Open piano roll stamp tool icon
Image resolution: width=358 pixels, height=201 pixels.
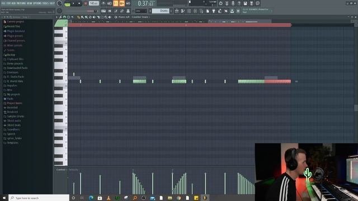pyautogui.click(x=68, y=17)
